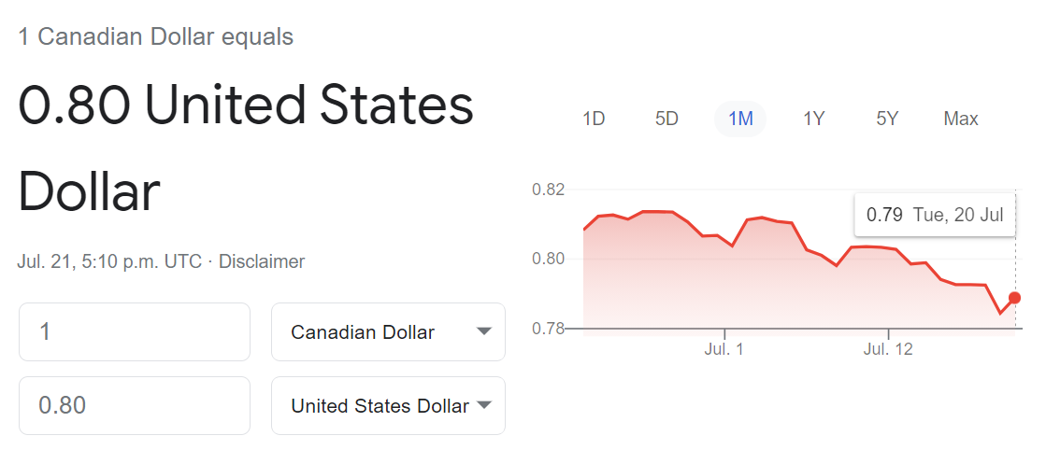Click the Canadian Dollar amount field
Screen dimensions: 1046x450
[x=135, y=332]
